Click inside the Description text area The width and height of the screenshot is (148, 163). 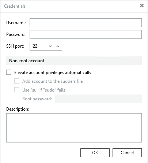coord(74,128)
